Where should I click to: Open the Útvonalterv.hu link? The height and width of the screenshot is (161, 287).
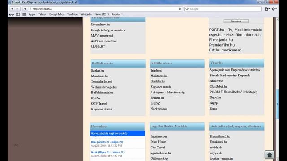click(x=100, y=25)
